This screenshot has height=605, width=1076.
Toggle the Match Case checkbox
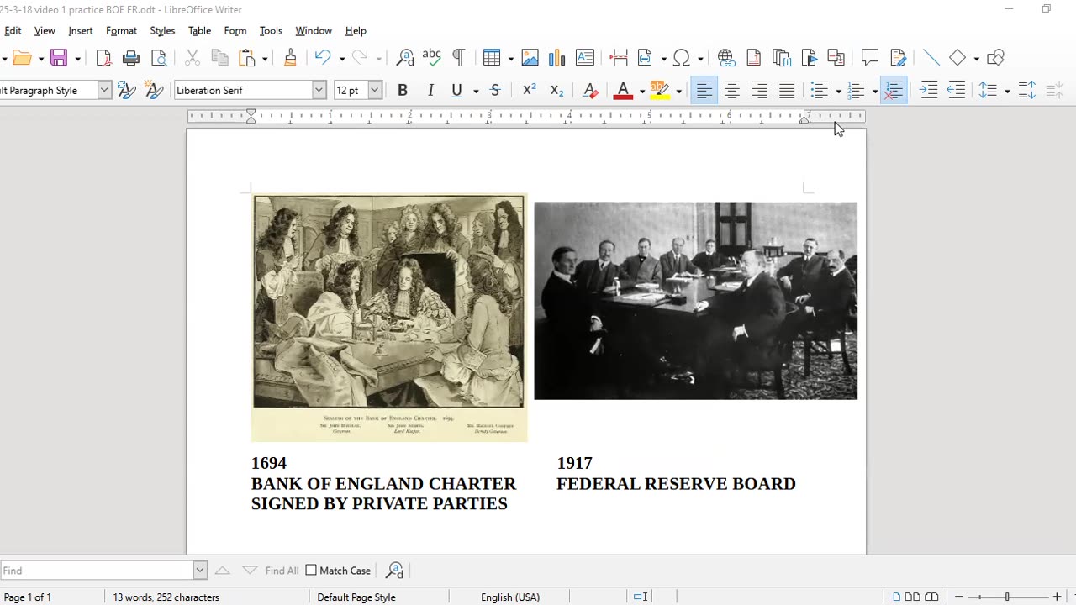338,571
